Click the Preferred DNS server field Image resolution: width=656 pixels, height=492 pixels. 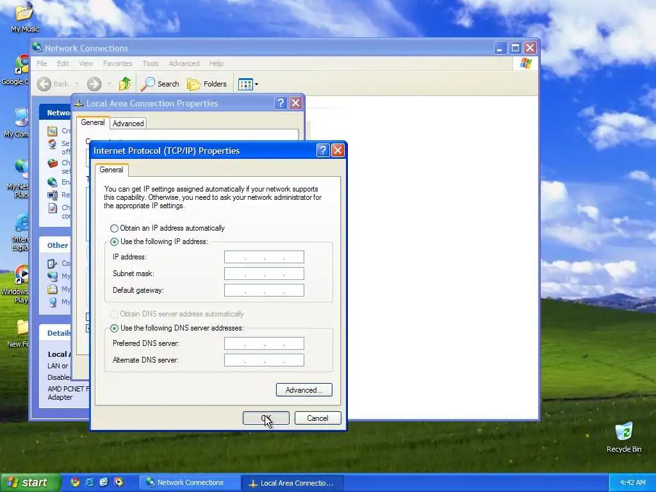point(264,343)
